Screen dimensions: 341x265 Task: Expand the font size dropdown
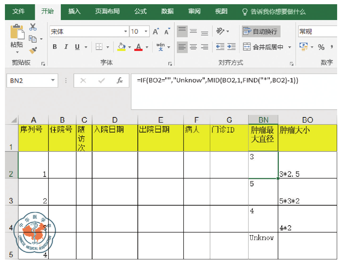146,32
